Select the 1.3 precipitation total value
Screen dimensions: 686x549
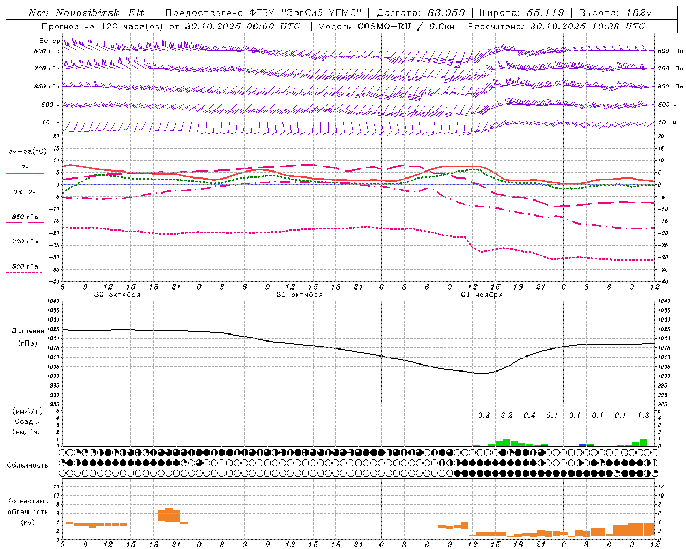pos(643,416)
